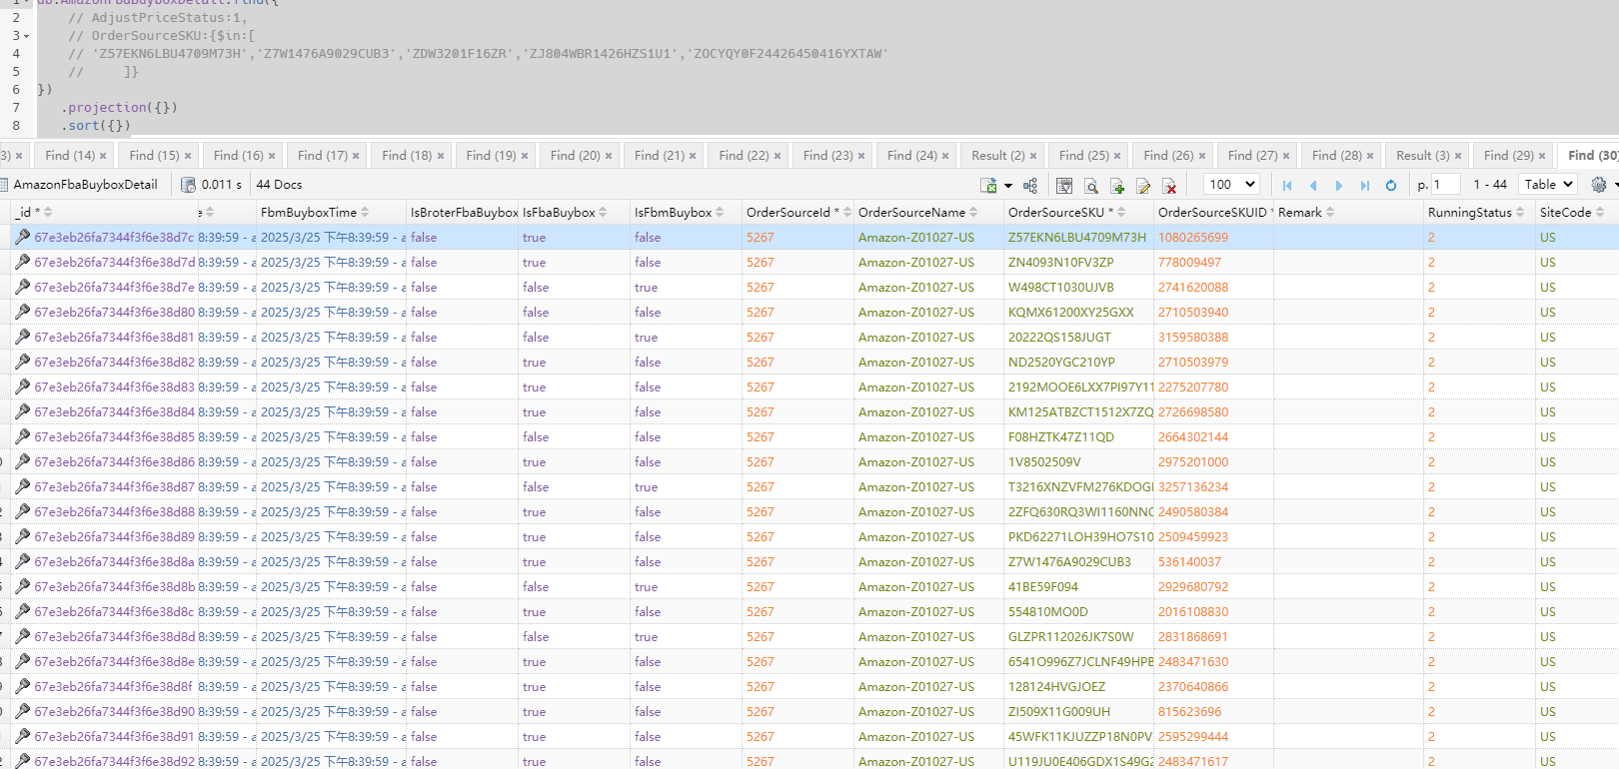Open the page size dropdown showing 100

pyautogui.click(x=1231, y=184)
